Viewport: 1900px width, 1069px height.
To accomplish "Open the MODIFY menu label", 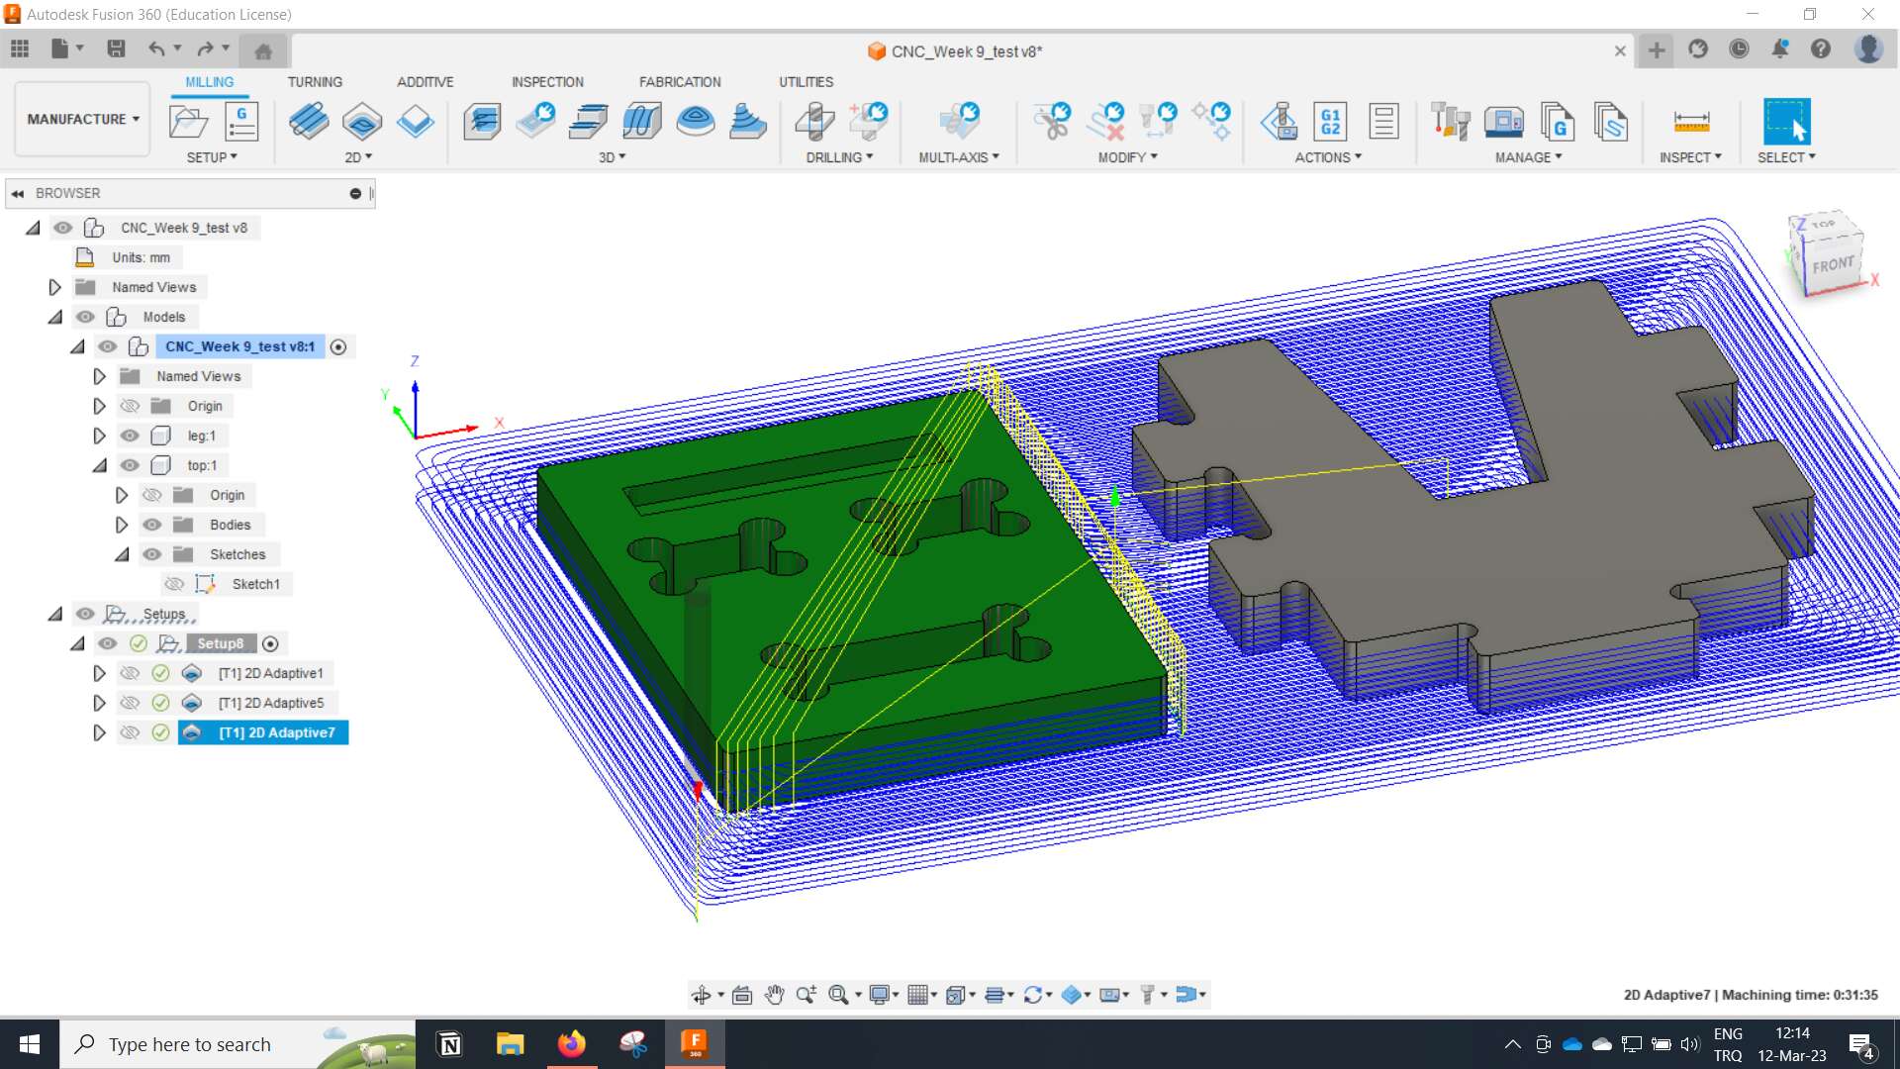I will [x=1127, y=157].
